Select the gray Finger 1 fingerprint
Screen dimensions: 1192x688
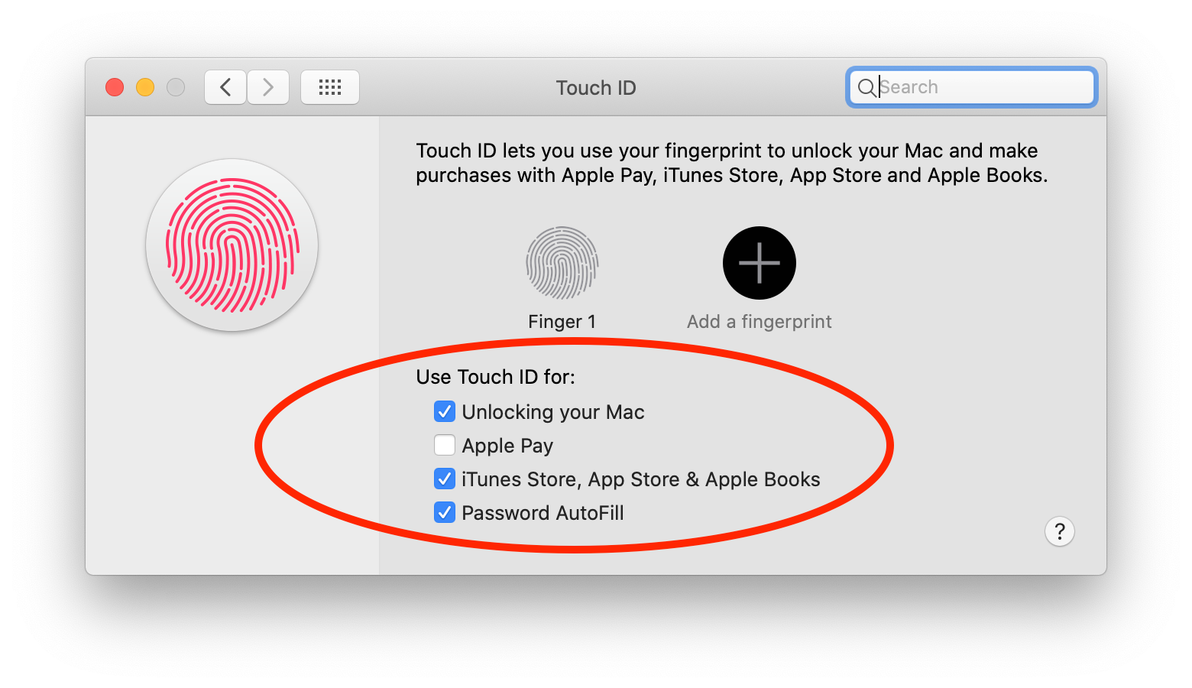pyautogui.click(x=562, y=263)
